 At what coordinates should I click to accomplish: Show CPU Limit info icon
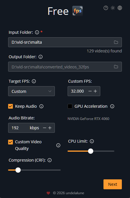pyautogui.click(x=92, y=141)
